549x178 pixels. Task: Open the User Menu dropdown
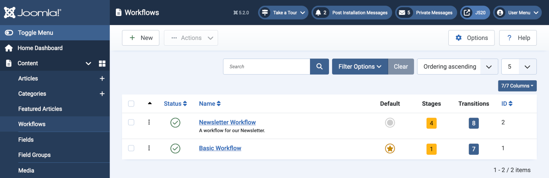(x=518, y=13)
